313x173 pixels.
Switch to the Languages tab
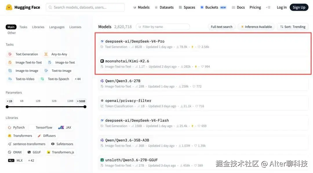(57, 27)
